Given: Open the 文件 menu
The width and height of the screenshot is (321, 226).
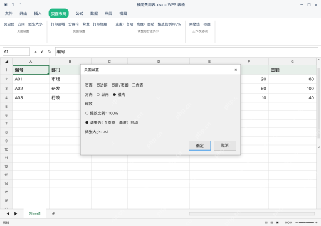Looking at the screenshot, I should (x=9, y=14).
